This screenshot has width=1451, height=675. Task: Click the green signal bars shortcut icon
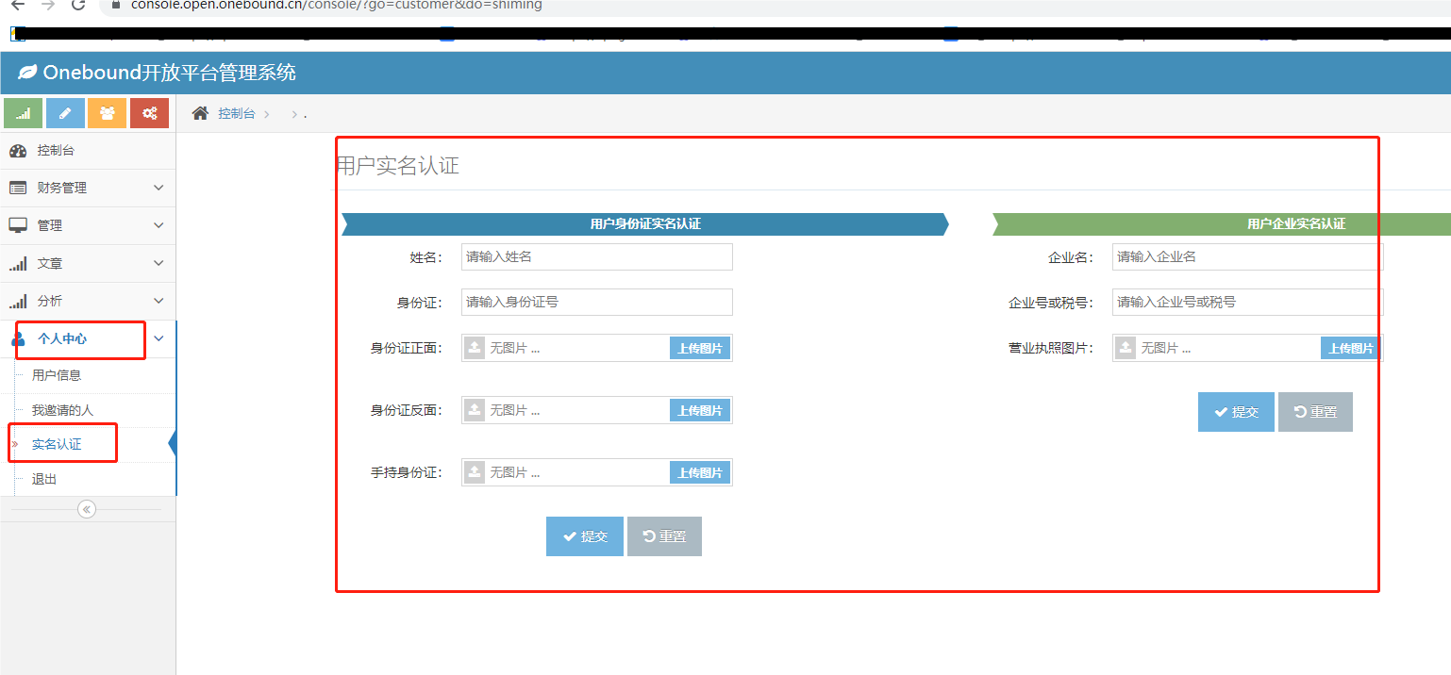pos(24,113)
